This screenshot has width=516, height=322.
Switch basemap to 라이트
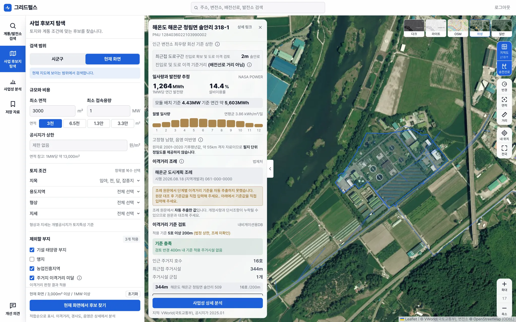point(436,28)
